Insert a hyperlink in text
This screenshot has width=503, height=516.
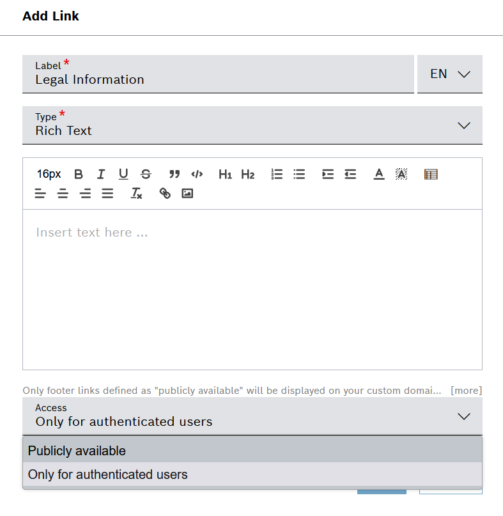tap(165, 193)
